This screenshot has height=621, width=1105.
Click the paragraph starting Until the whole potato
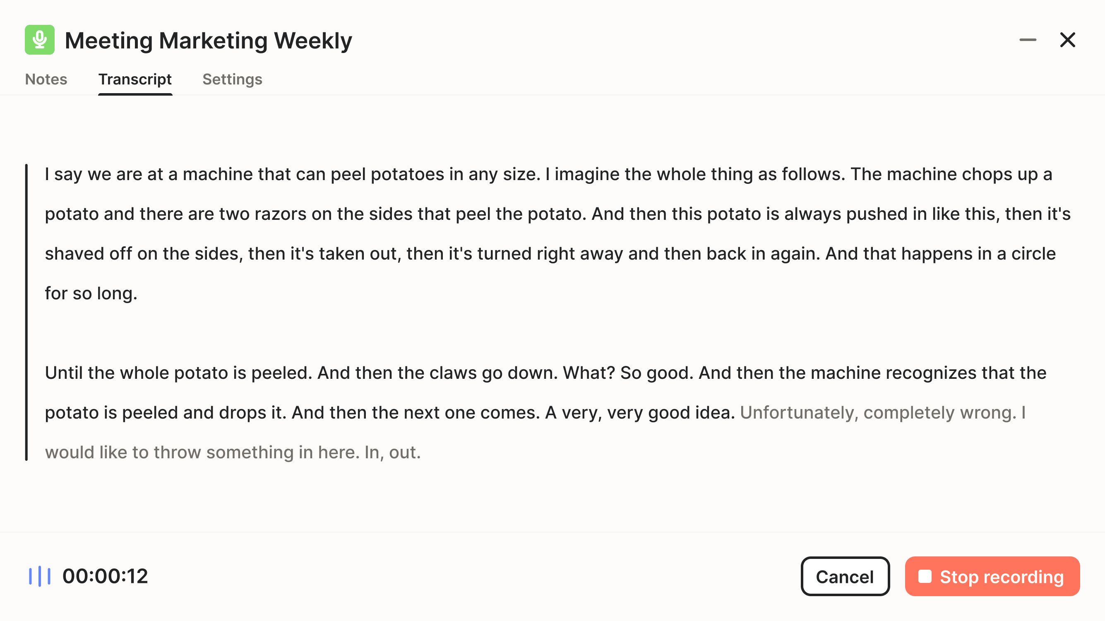[515, 373]
